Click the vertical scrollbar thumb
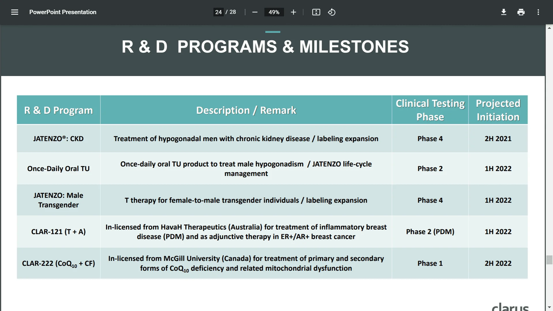Viewport: 553px width, 311px height. [549, 260]
